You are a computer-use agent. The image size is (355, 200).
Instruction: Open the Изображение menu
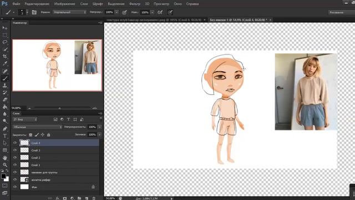click(64, 4)
